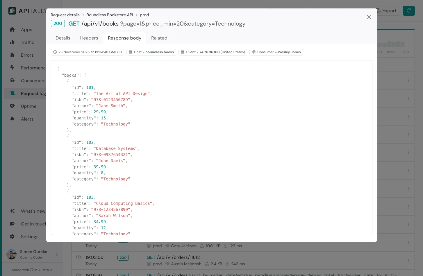The height and width of the screenshot is (276, 423).
Task: Close the request details dialog
Action: [x=369, y=17]
